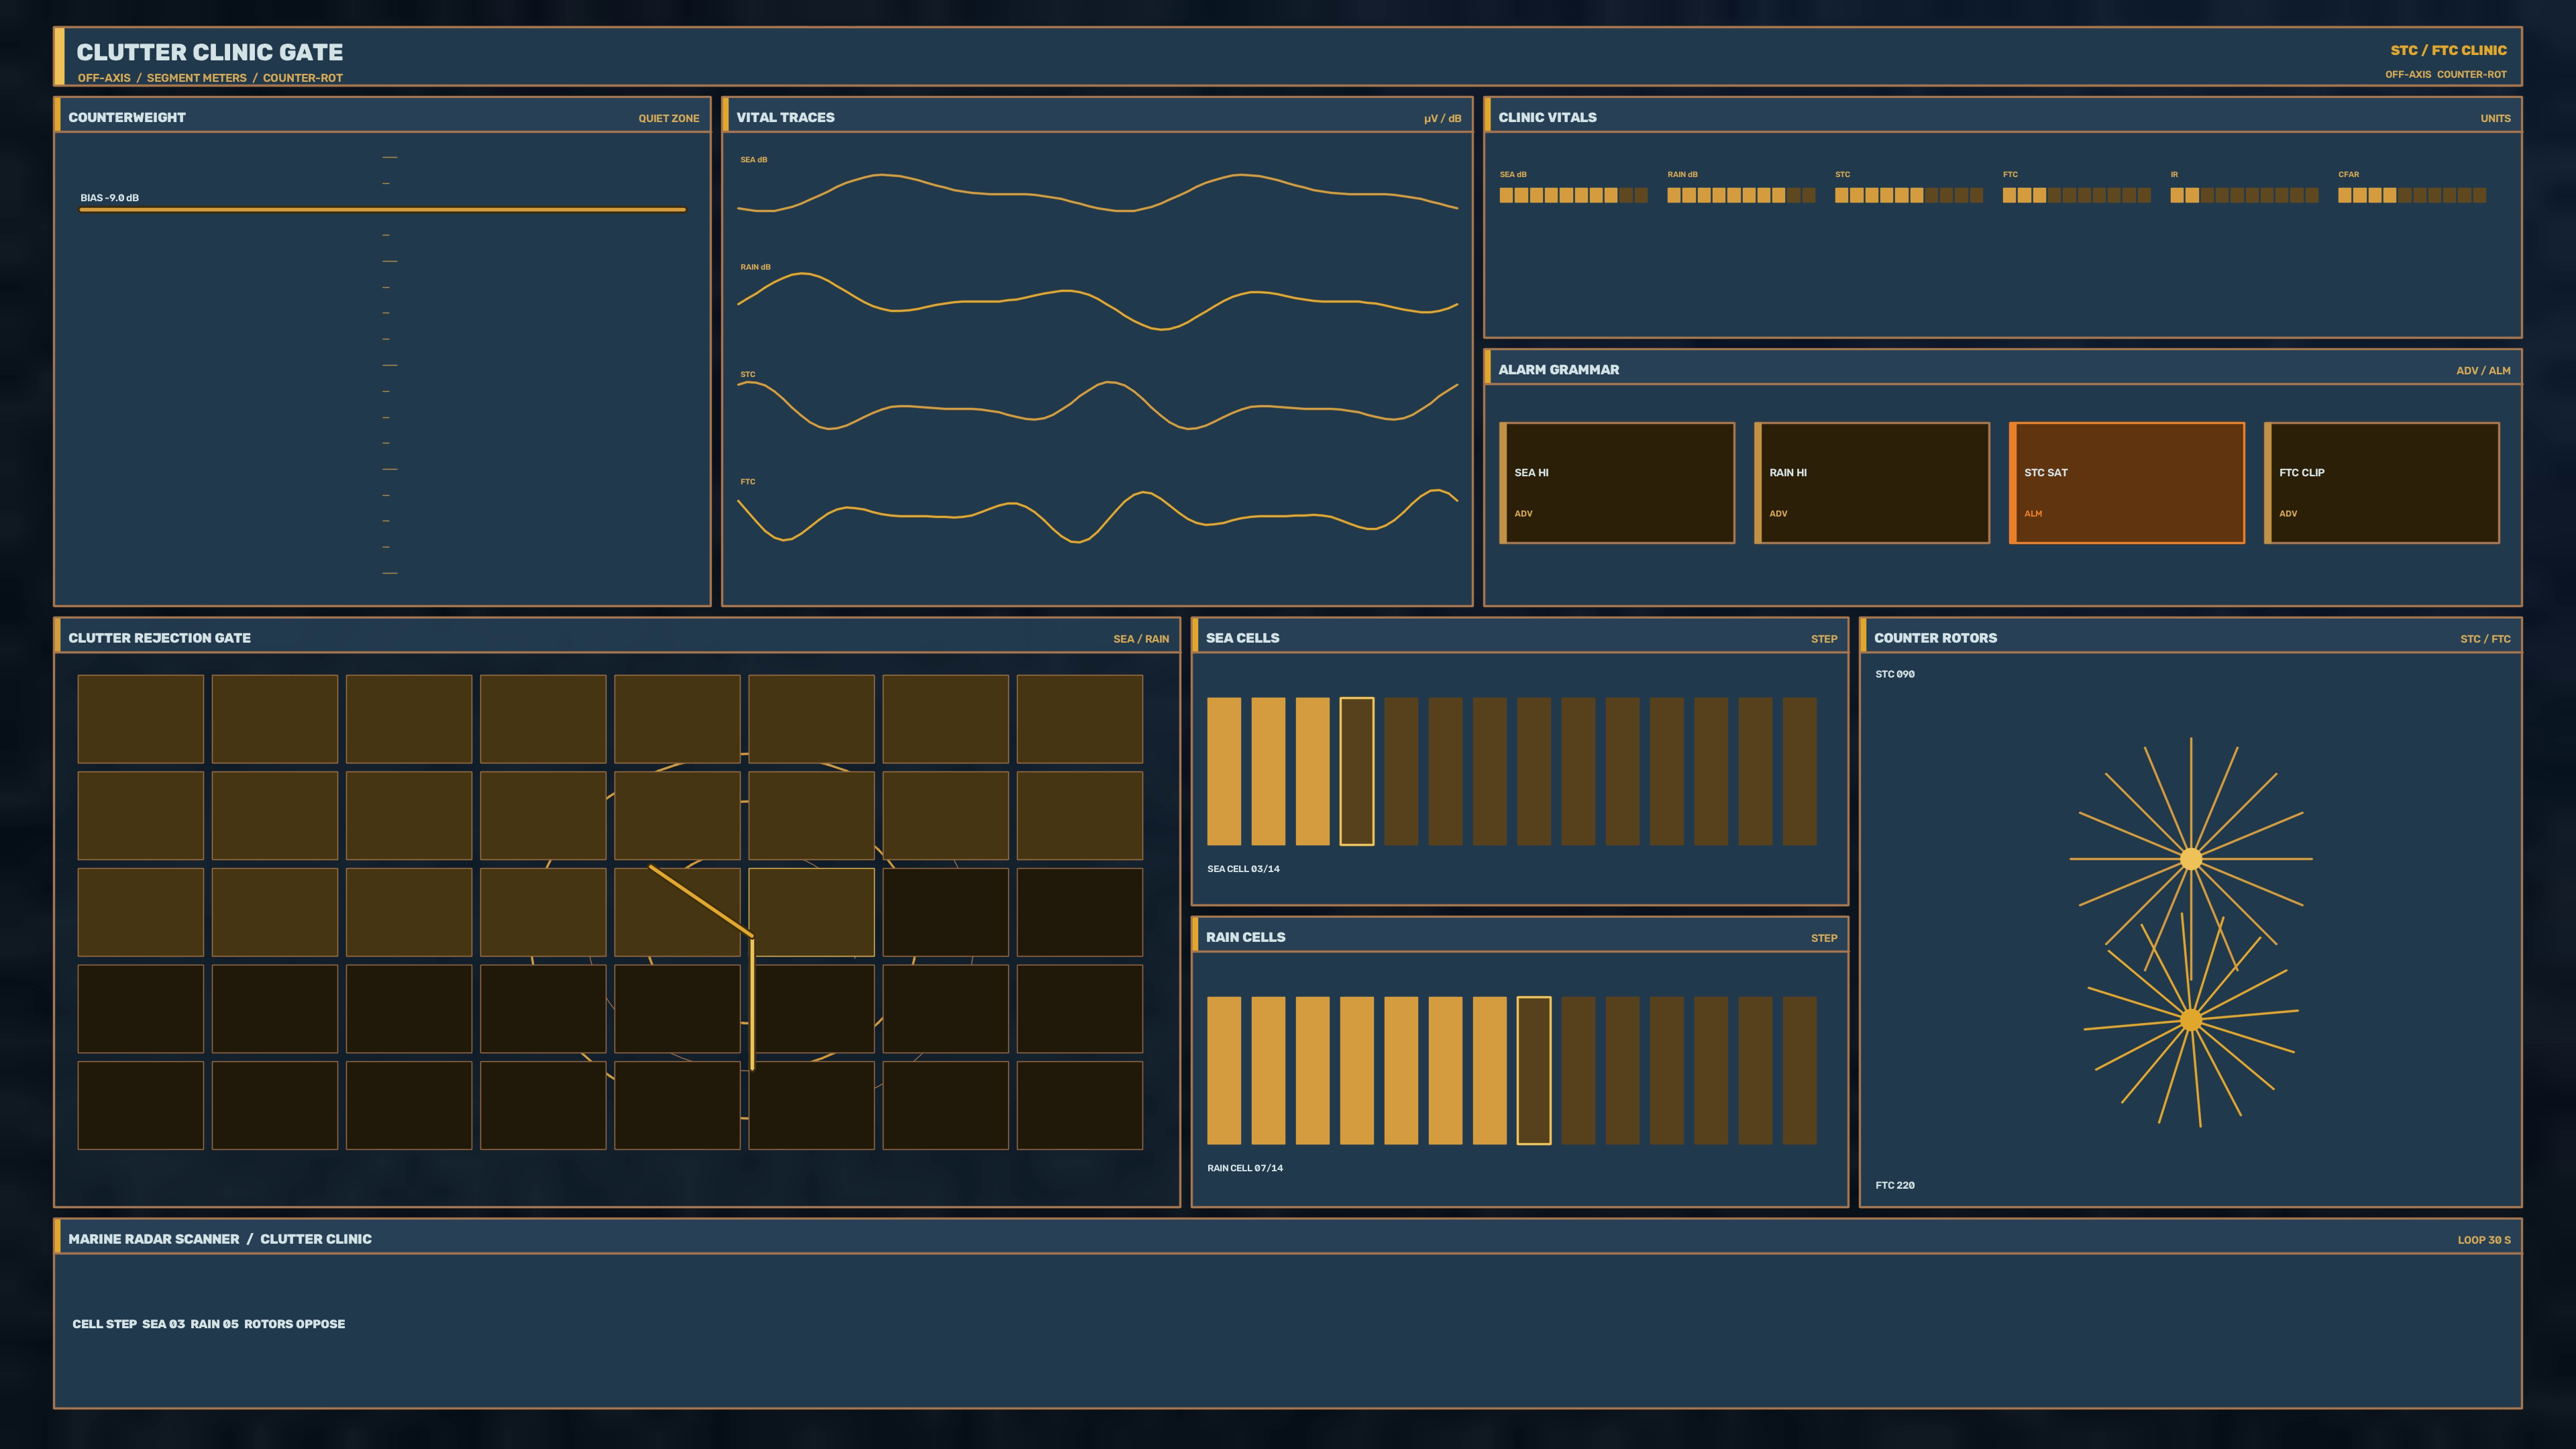This screenshot has height=1449, width=2576.
Task: Click the SEA dB trace label
Action: [x=754, y=160]
